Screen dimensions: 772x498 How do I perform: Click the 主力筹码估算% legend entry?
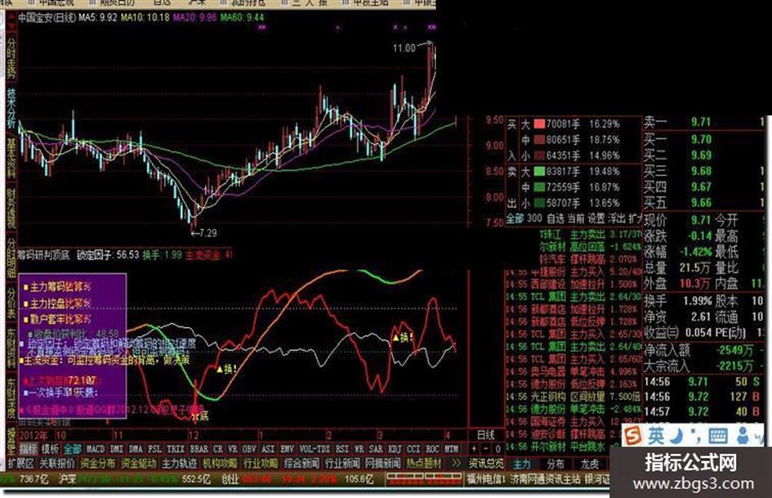(57, 287)
